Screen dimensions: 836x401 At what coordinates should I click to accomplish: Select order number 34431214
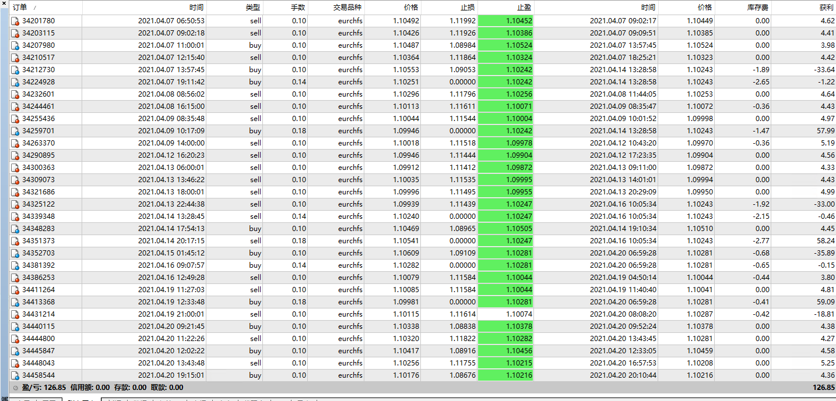[x=38, y=314]
